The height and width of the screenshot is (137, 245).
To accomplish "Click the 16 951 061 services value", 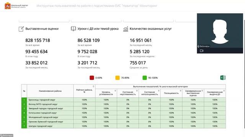I will click(x=140, y=40).
